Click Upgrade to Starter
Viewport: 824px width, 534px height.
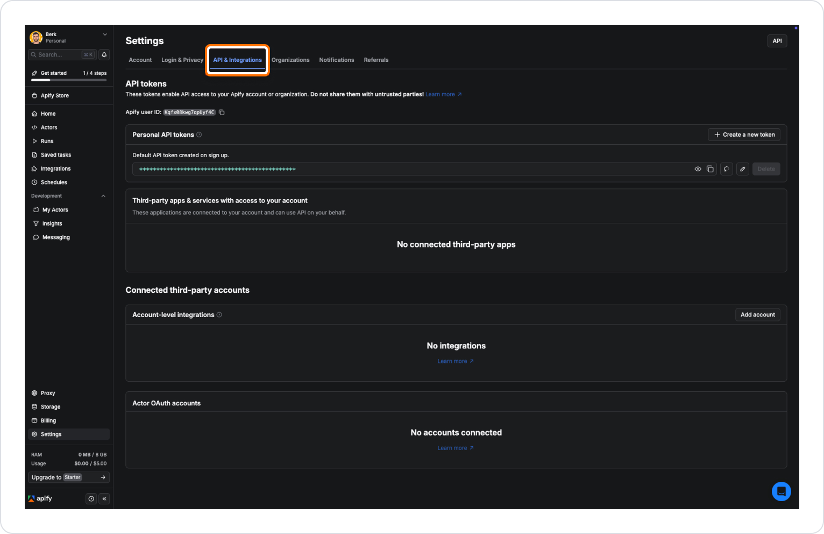(x=69, y=477)
